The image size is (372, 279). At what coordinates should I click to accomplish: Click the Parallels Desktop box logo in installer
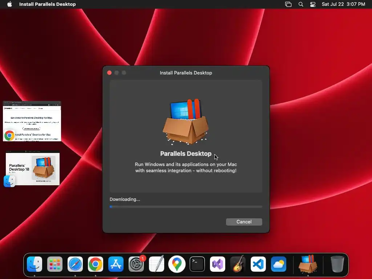click(x=186, y=121)
